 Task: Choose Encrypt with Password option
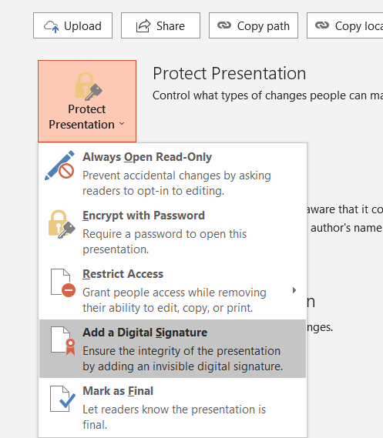pos(173,232)
